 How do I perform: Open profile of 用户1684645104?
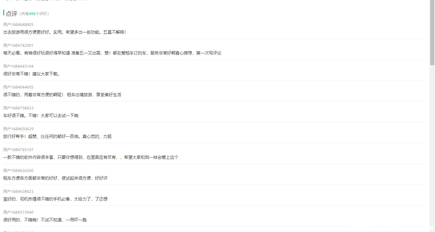click(18, 66)
